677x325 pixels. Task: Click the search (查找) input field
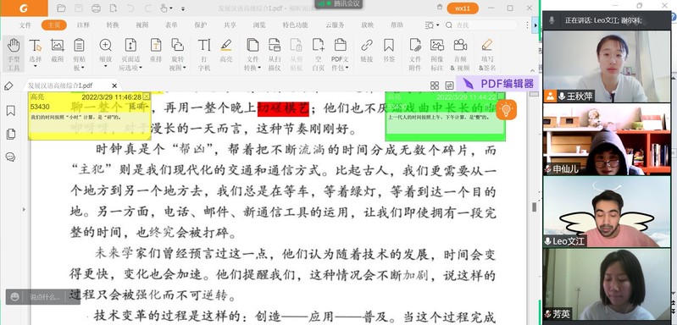480,25
